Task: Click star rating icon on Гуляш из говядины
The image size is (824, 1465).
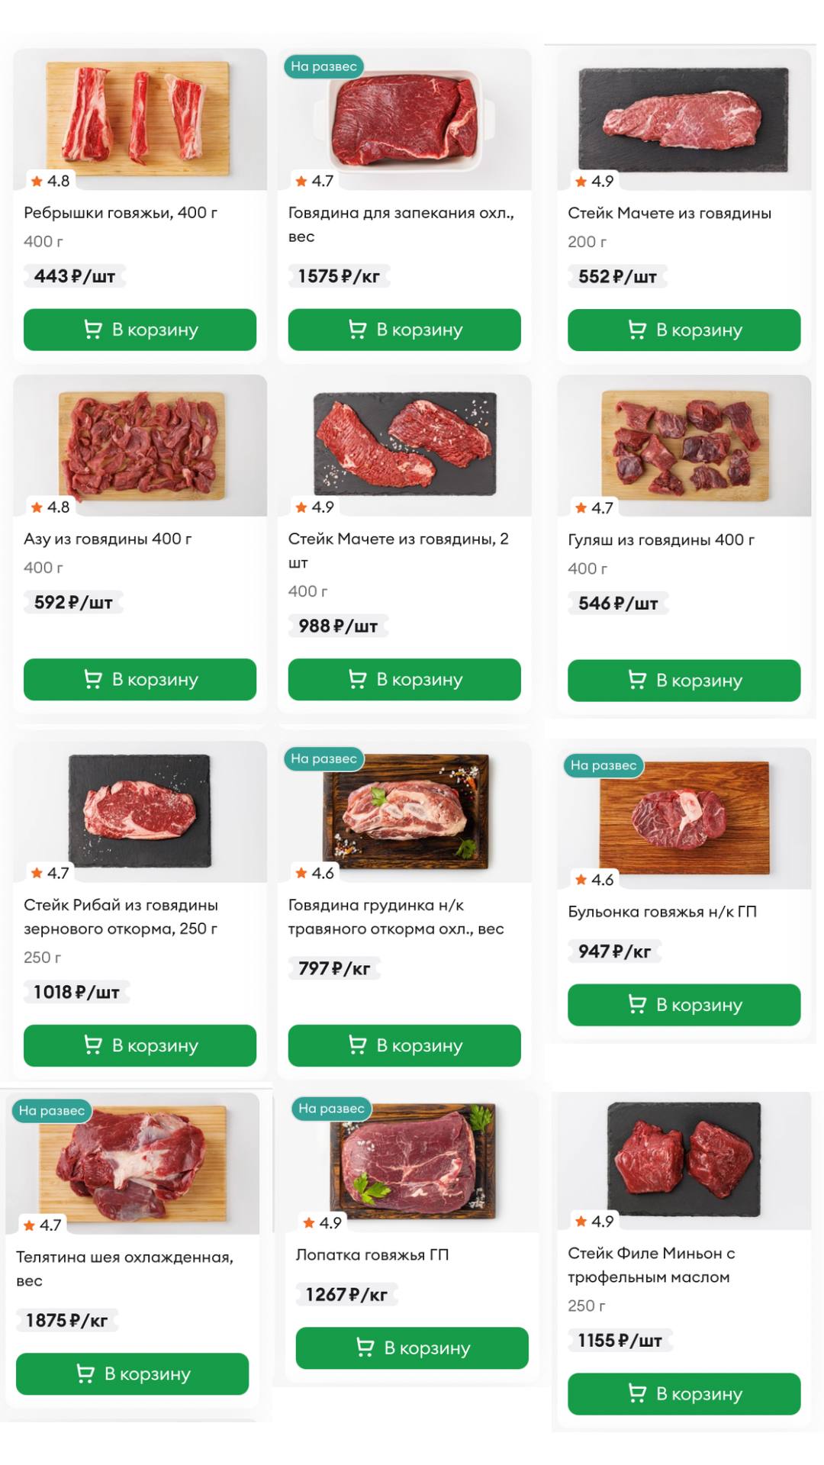Action: tap(581, 508)
